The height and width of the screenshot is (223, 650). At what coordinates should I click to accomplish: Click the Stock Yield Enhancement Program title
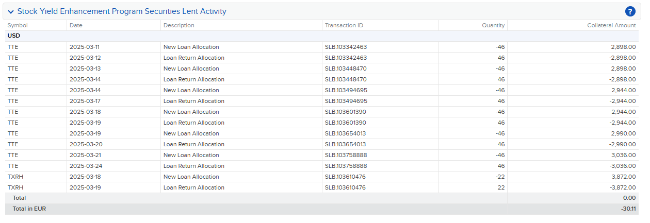[x=122, y=11]
